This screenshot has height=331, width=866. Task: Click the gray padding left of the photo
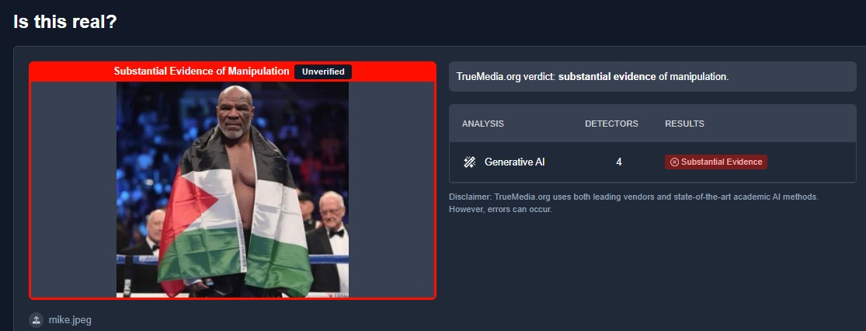point(74,190)
